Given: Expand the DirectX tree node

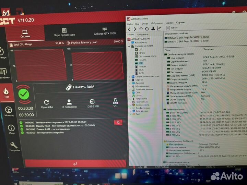Looking at the screenshot, I should (130, 96).
